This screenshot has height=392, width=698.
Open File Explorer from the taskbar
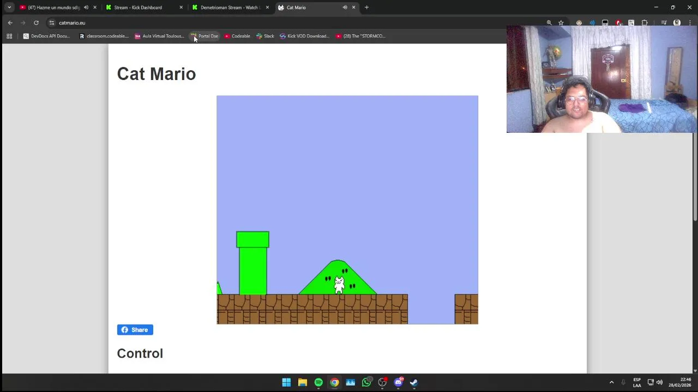[x=303, y=382]
